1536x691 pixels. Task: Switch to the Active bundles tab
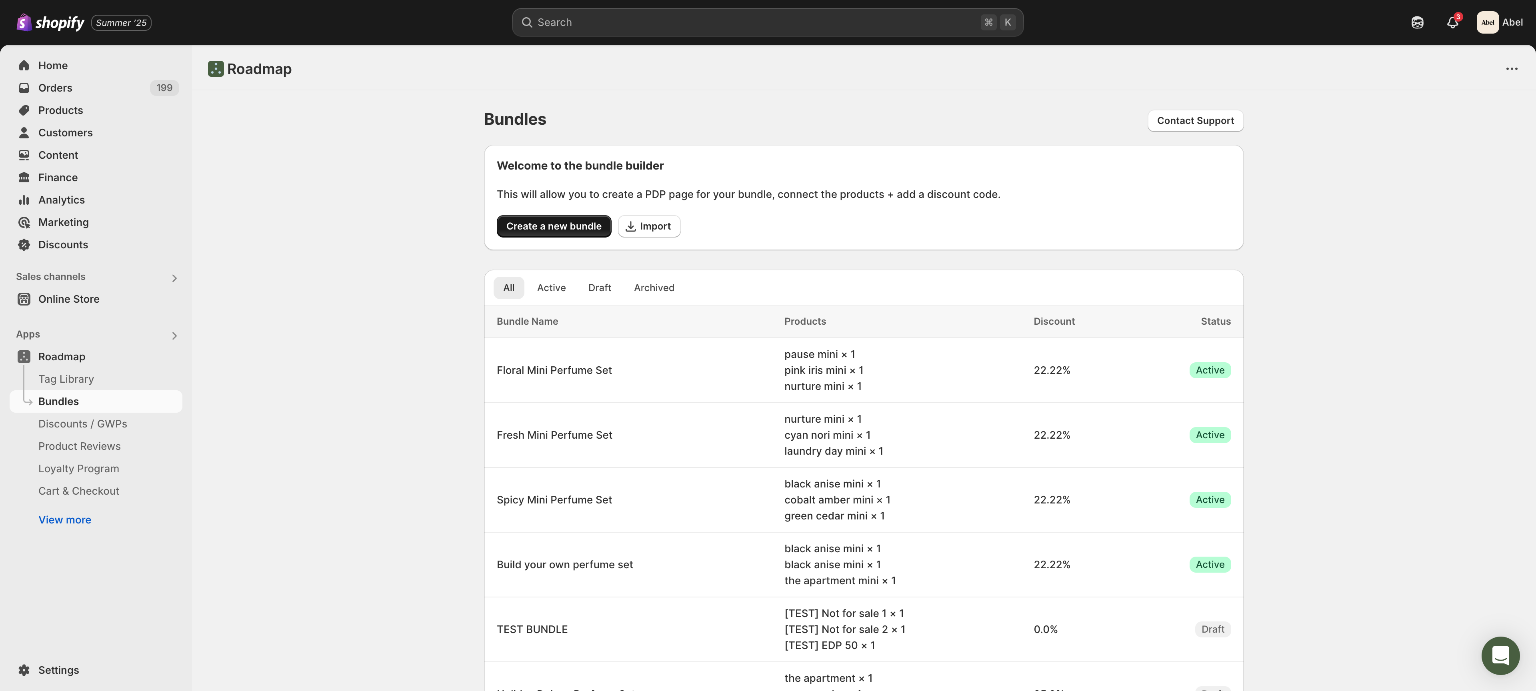click(x=551, y=288)
